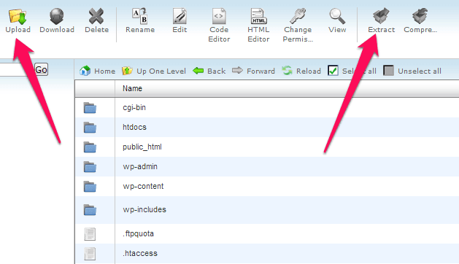Select the wp-content folder name

[143, 186]
